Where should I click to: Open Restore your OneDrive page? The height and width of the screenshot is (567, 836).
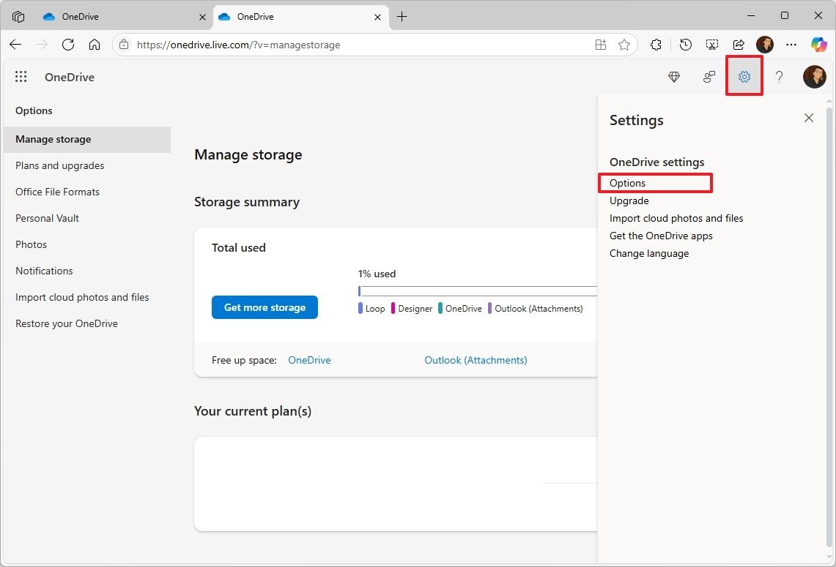pyautogui.click(x=67, y=323)
